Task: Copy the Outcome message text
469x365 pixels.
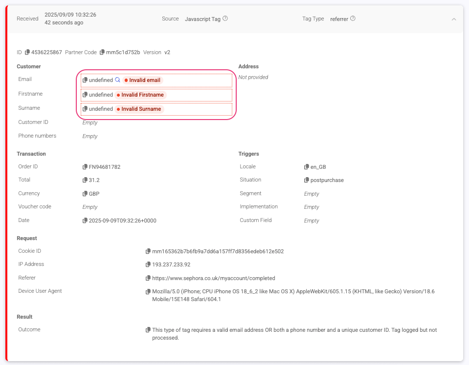Action: [x=148, y=330]
